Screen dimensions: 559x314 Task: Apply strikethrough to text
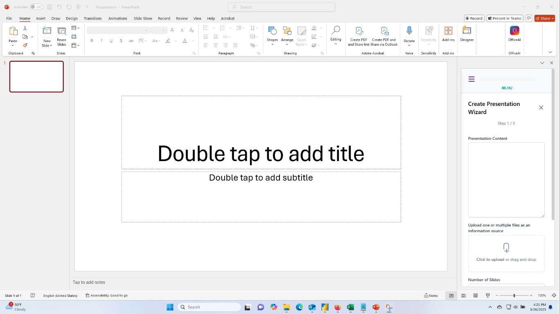click(131, 40)
